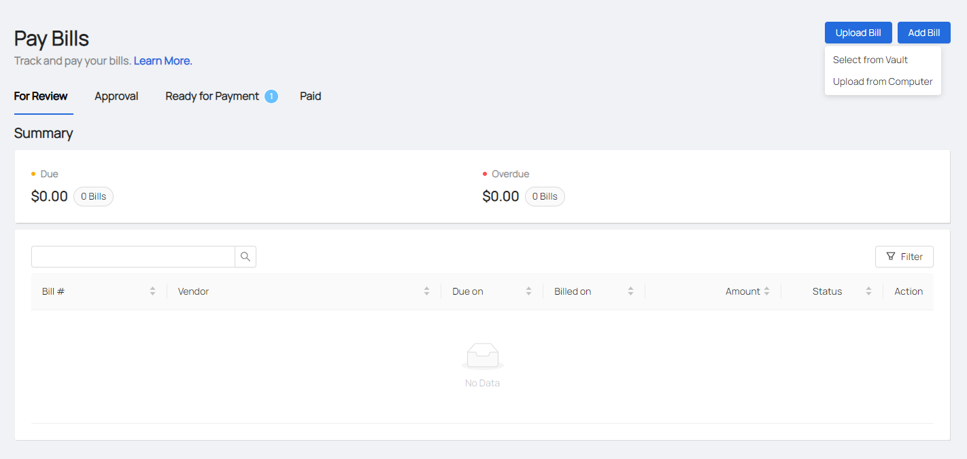The width and height of the screenshot is (967, 459).
Task: Click the Ready for Payment count badge
Action: [271, 96]
